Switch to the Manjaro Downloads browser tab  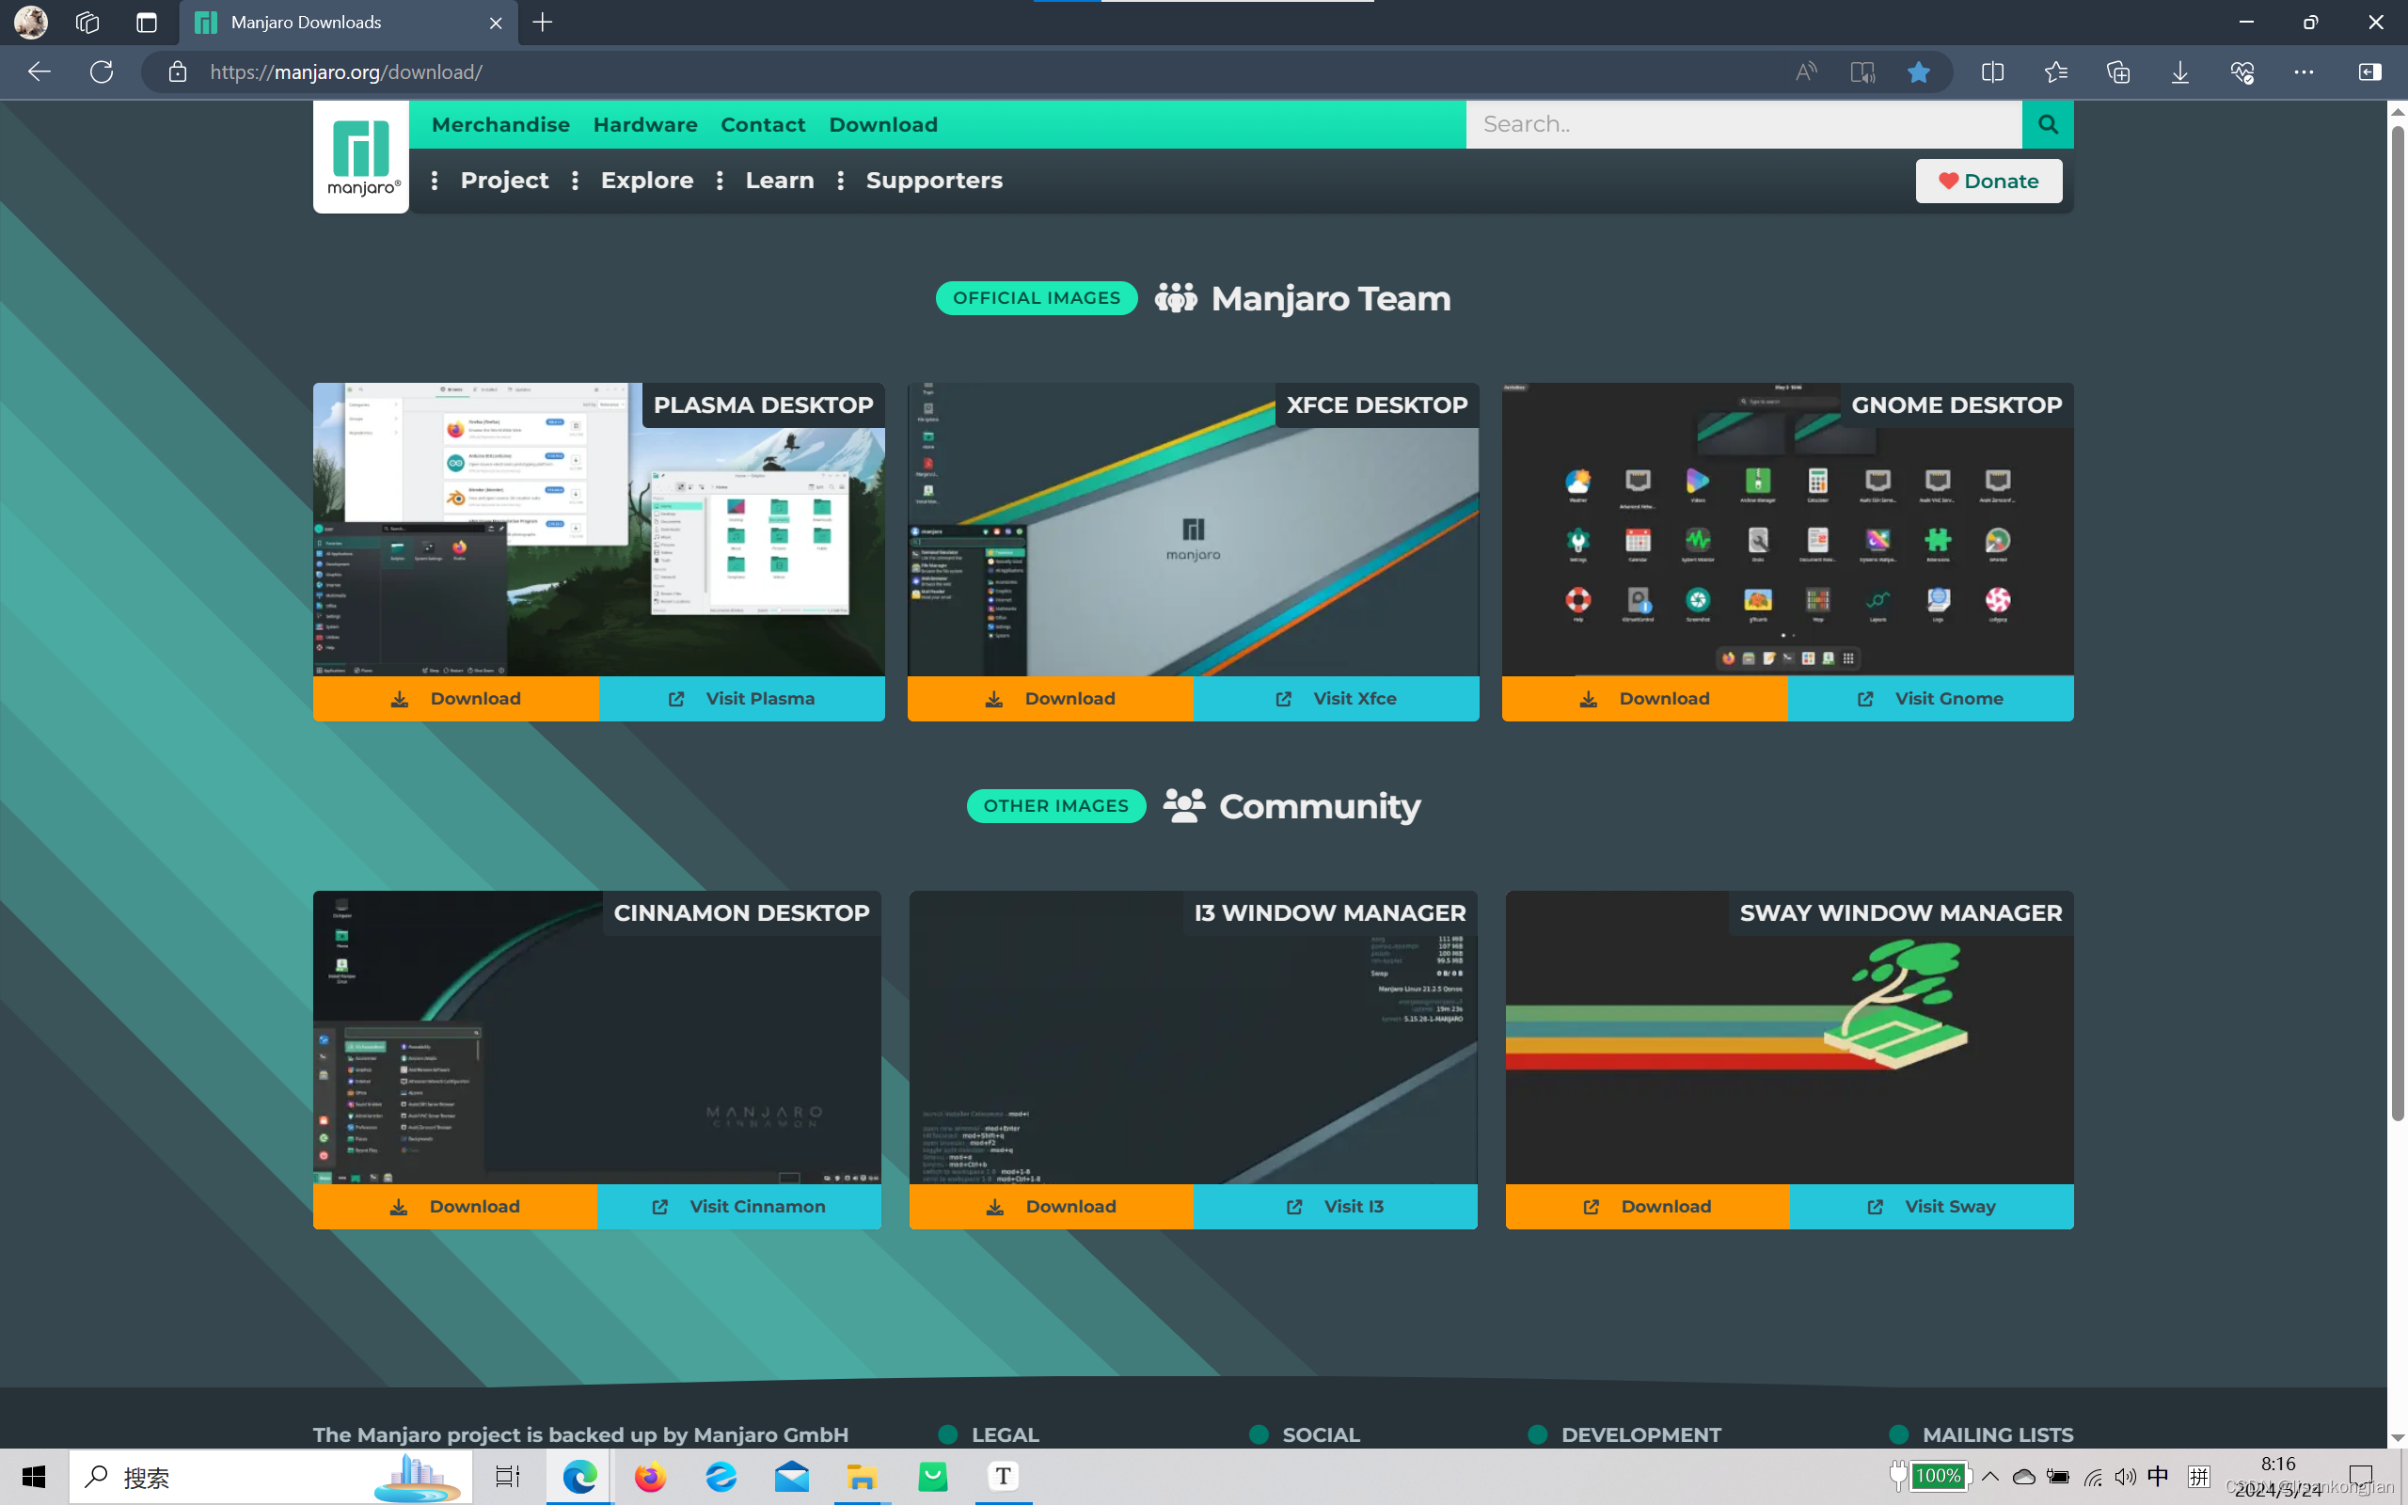point(304,22)
